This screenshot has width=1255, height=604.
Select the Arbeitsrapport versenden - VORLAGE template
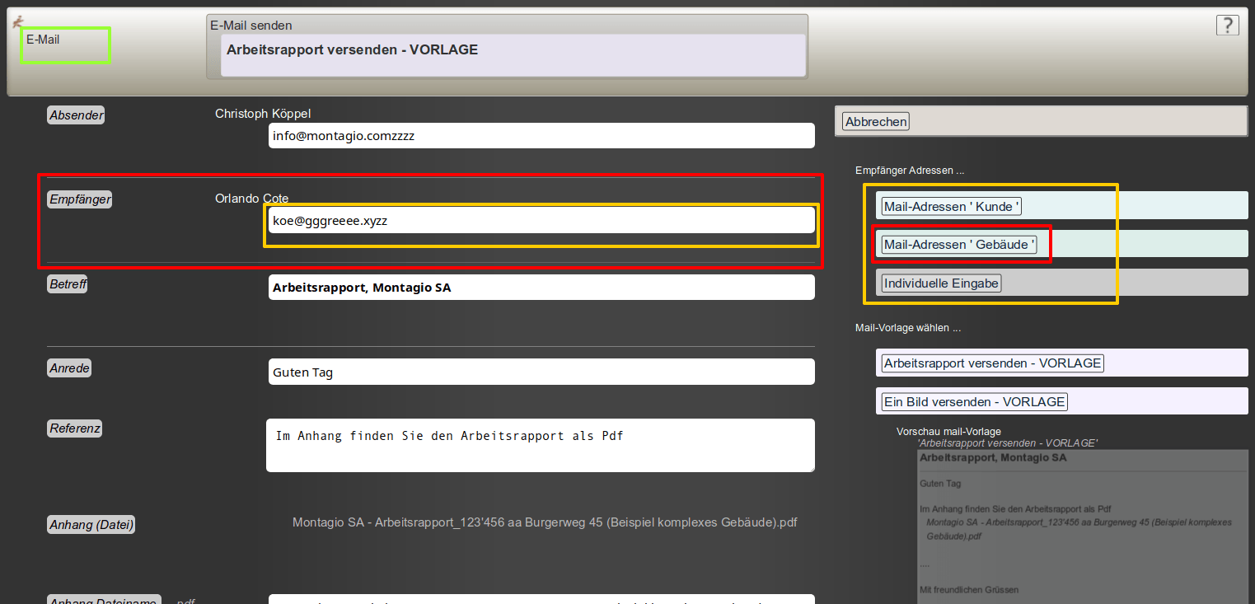[992, 363]
